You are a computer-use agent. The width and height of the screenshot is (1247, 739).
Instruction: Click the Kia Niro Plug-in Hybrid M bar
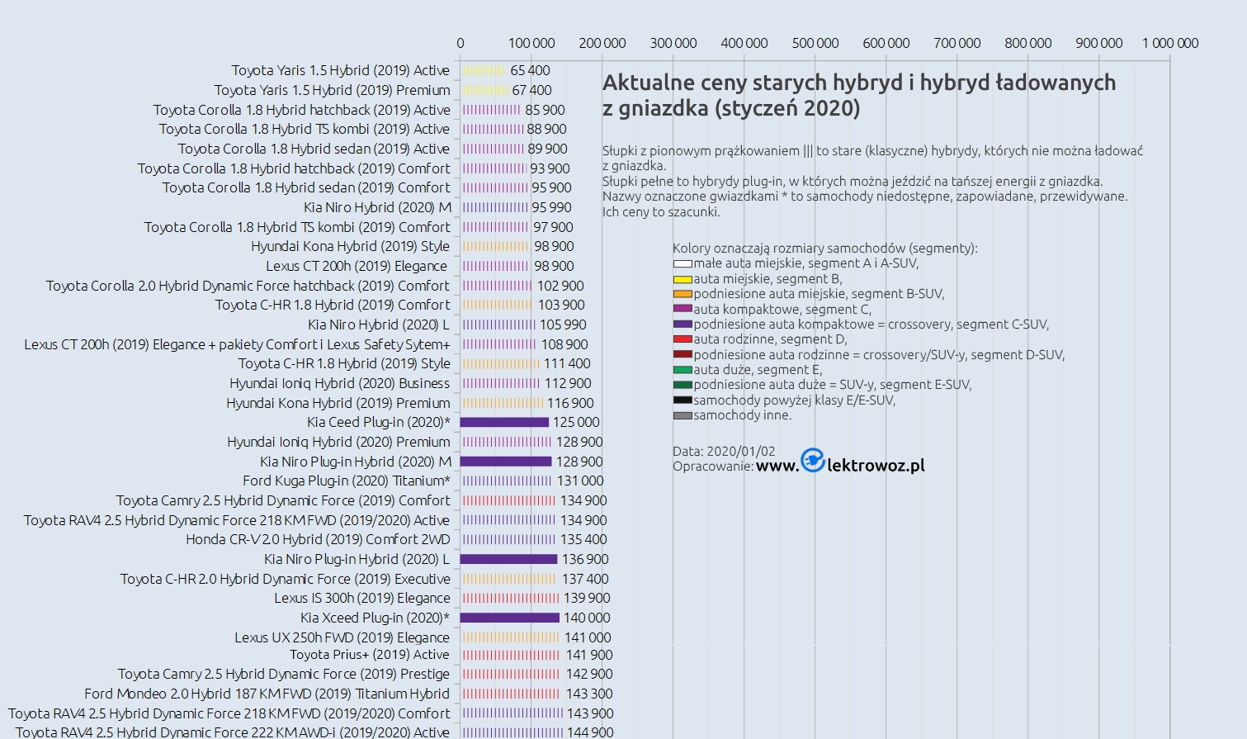[506, 462]
